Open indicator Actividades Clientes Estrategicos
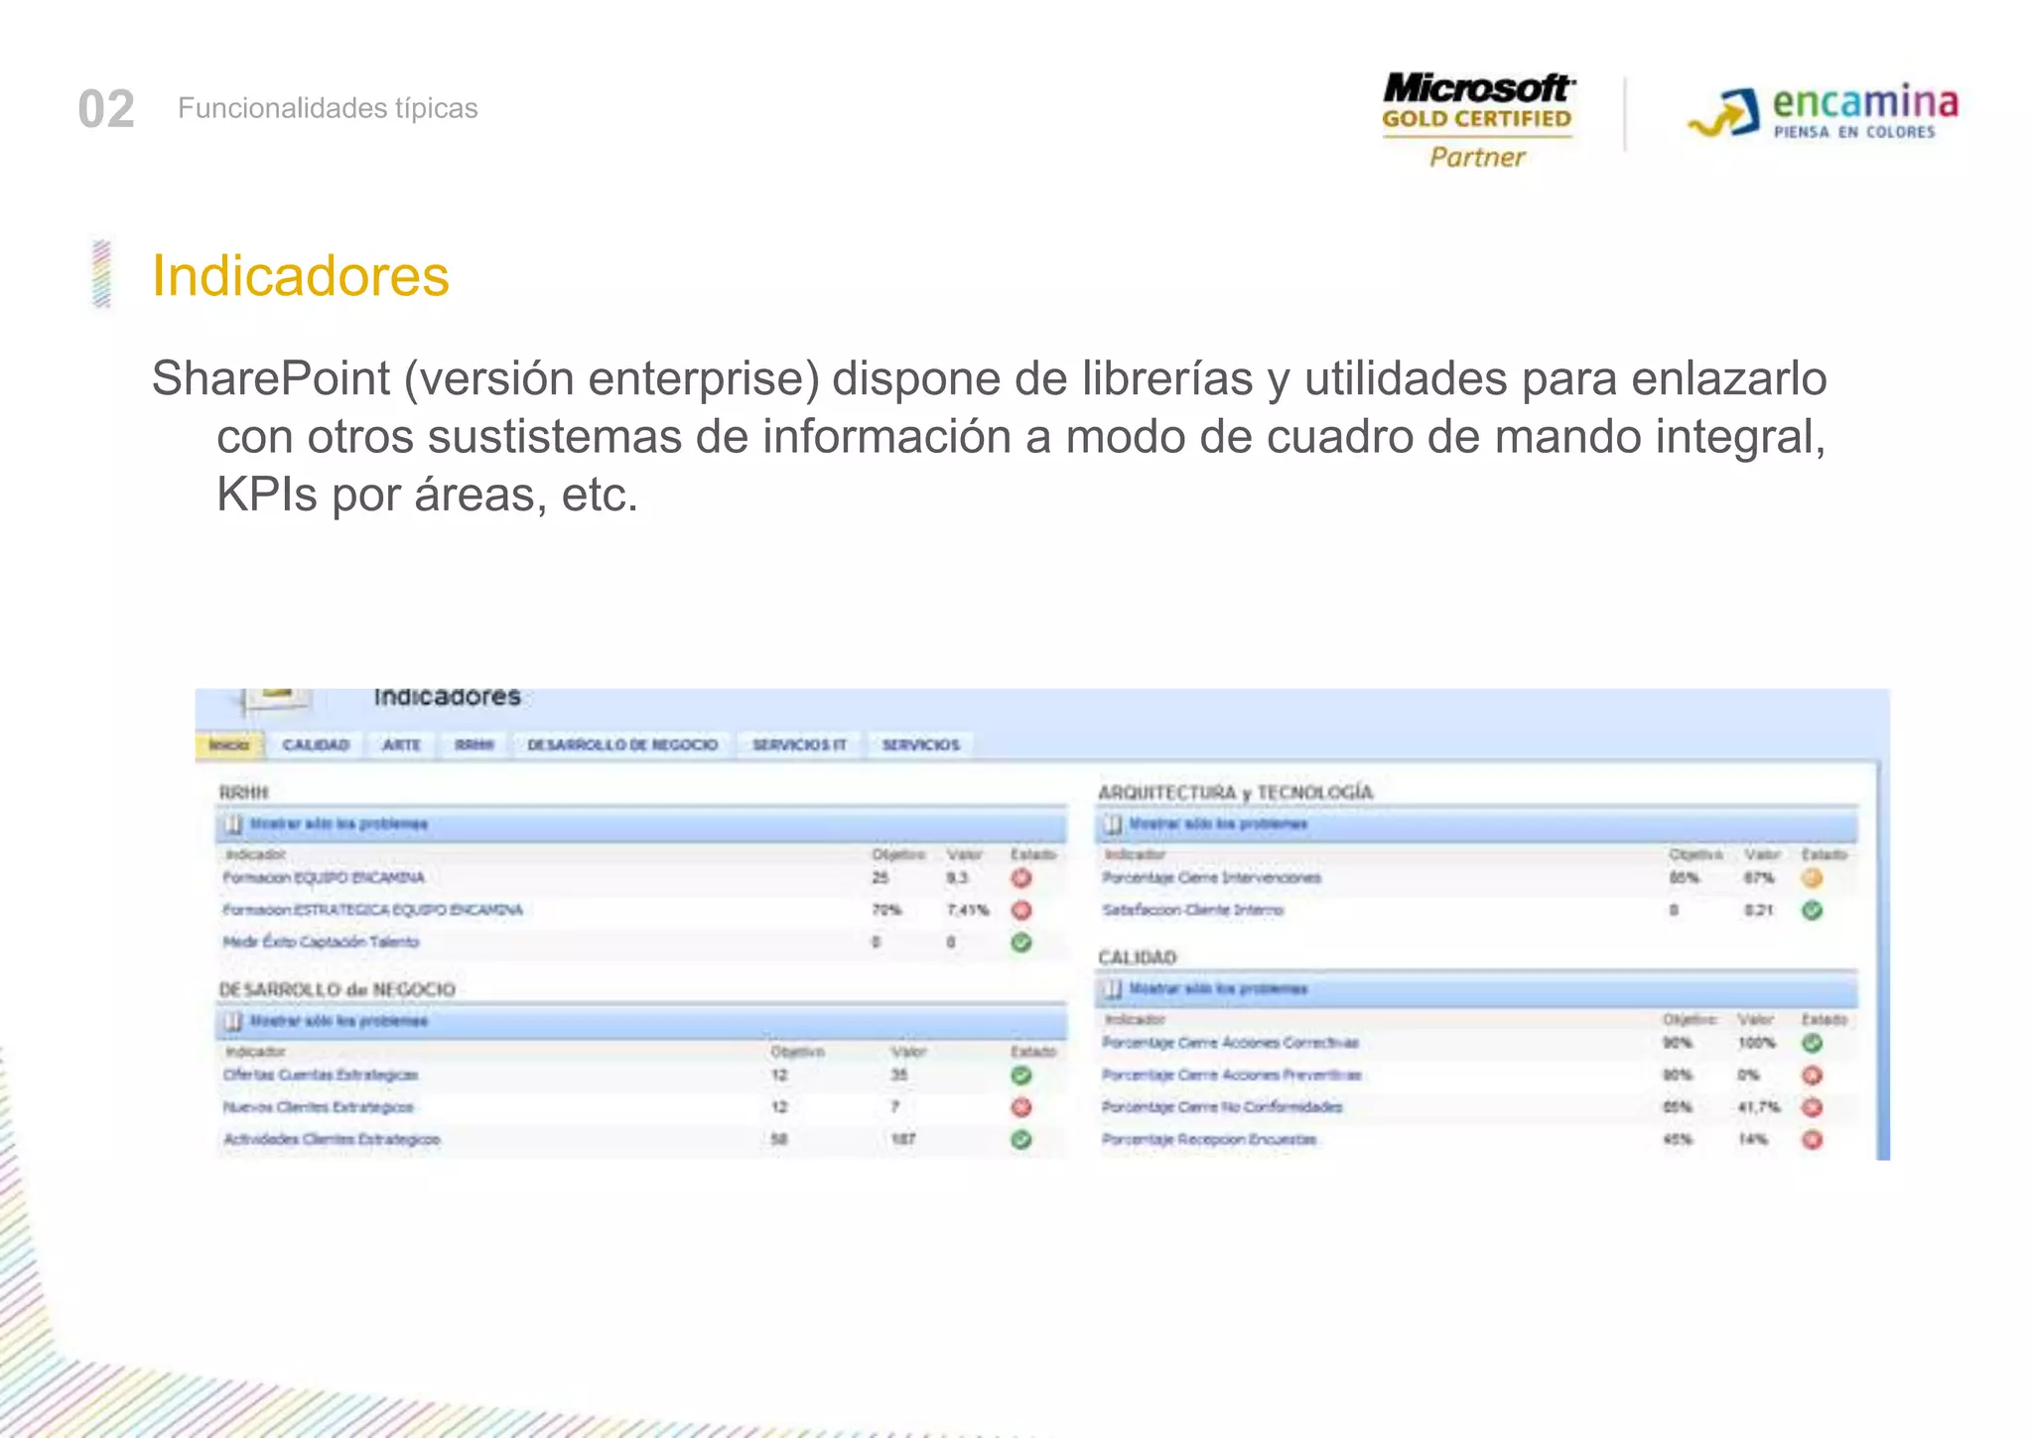The image size is (2033, 1438). [x=332, y=1139]
